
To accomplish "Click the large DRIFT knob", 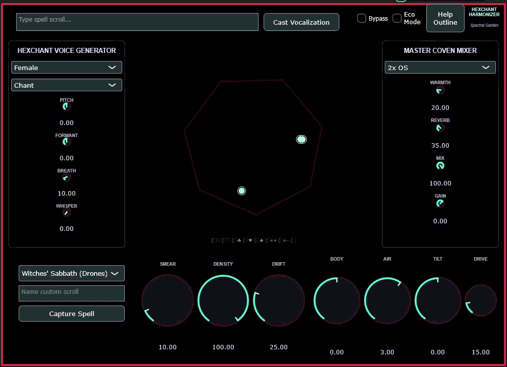I will click(278, 300).
